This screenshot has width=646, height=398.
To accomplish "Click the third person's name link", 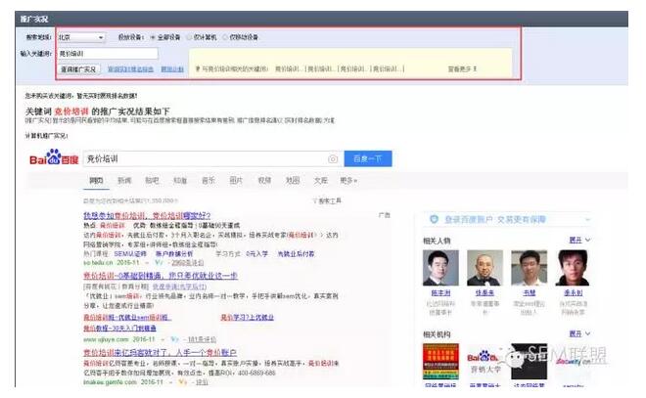I will (529, 293).
